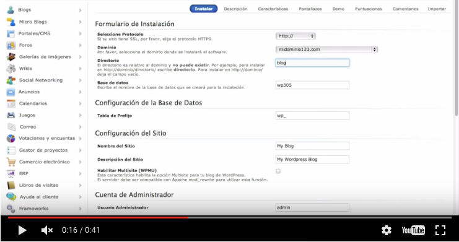Open the Dominio midominio123.com dropdown
459x242 pixels.
[326, 50]
